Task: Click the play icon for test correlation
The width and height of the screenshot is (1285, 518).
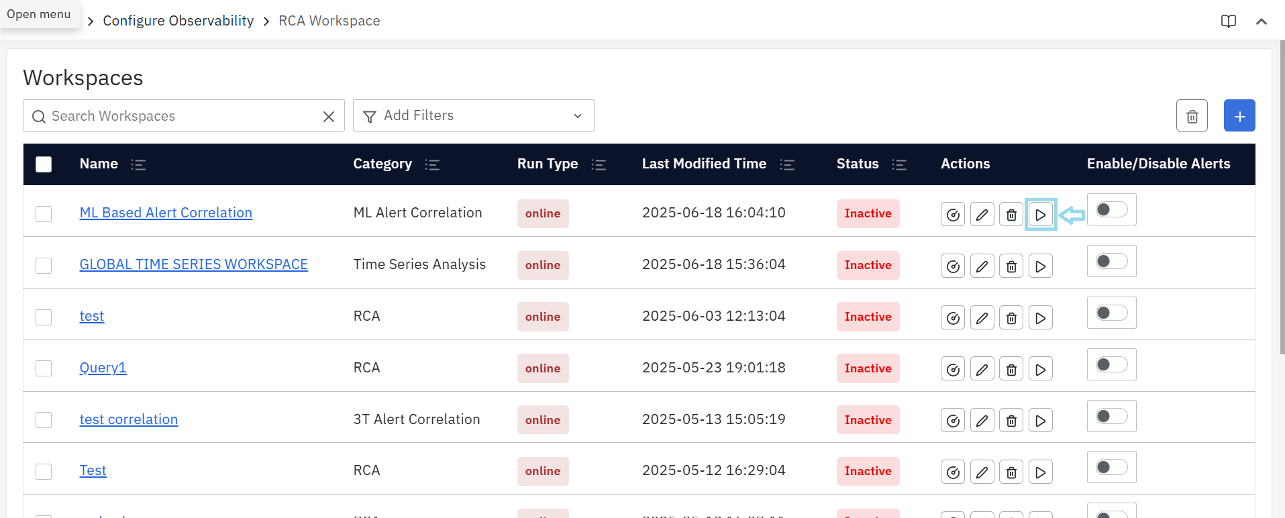Action: point(1040,421)
